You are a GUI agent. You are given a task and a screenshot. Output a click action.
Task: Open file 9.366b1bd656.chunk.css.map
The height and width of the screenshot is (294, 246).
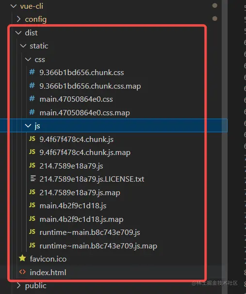90,86
